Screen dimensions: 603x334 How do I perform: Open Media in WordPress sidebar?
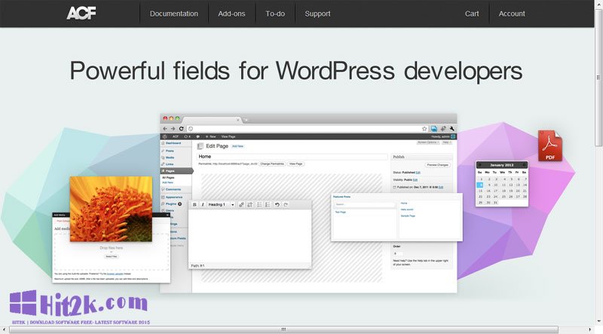tap(170, 158)
